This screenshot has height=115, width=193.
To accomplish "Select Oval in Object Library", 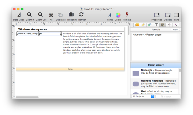I will pyautogui.click(x=154, y=92).
